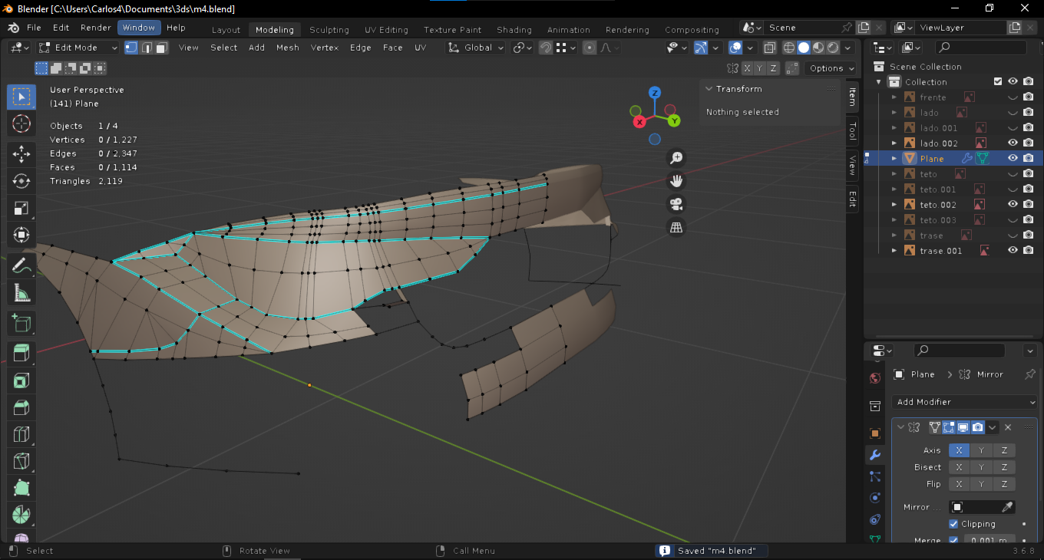Open the Modifier wrench properties tab
Screen dimensions: 1044x560
coord(875,455)
